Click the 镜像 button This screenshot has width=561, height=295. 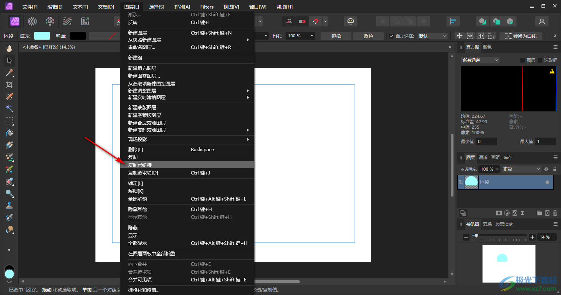point(336,36)
